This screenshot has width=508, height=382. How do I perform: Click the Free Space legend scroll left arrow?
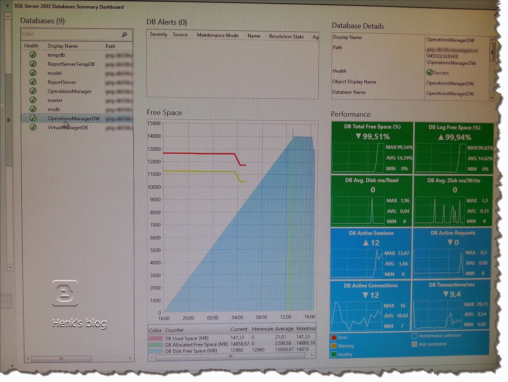pyautogui.click(x=152, y=357)
